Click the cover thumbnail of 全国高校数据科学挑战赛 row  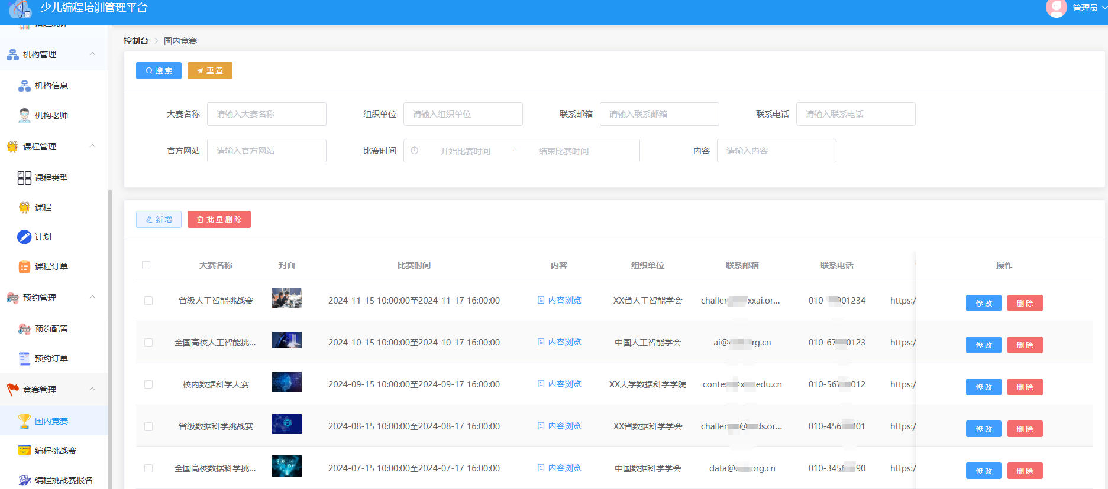click(287, 466)
